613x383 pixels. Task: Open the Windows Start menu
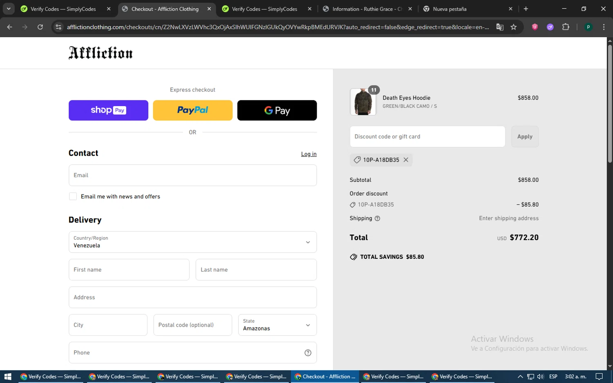pos(8,376)
